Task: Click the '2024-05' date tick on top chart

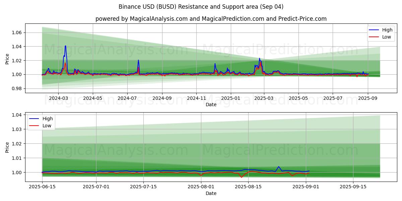Action: [92, 98]
